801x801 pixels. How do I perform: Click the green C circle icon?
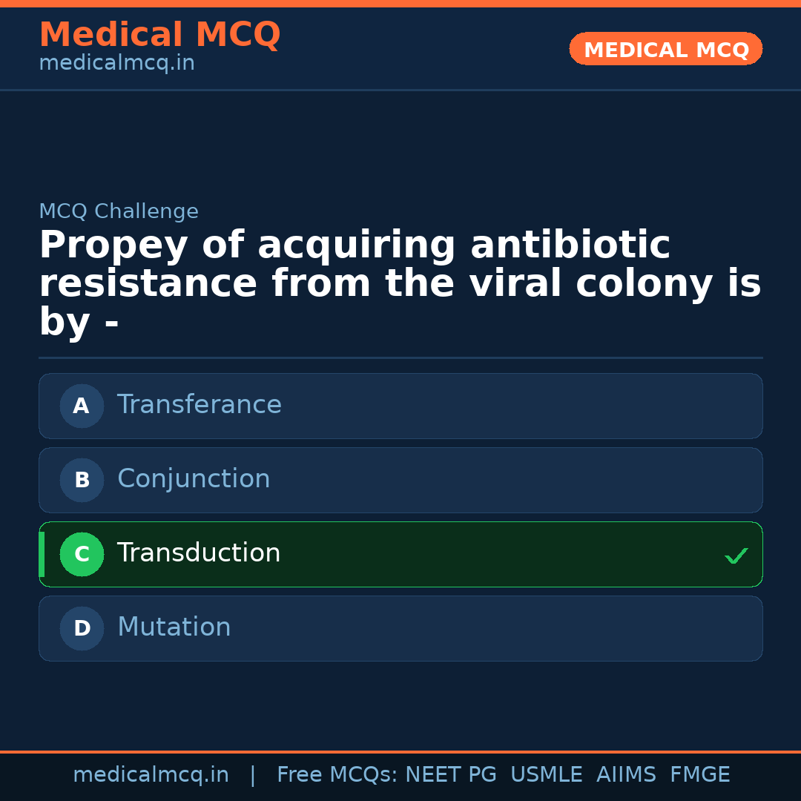[x=82, y=554]
